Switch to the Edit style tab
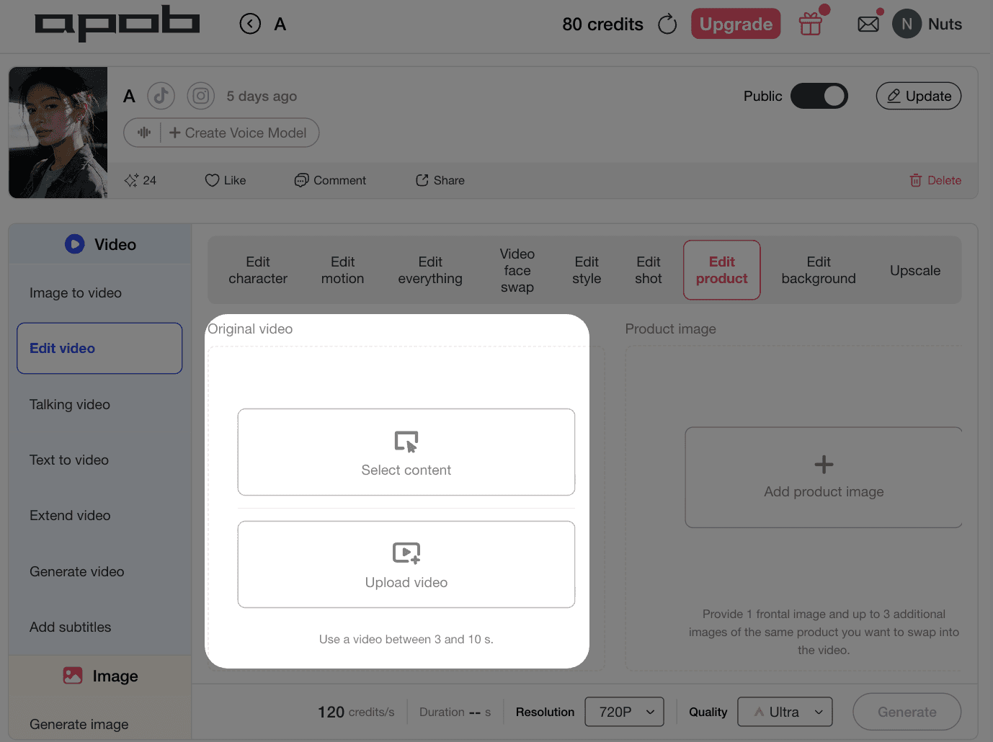The width and height of the screenshot is (993, 742). click(587, 270)
